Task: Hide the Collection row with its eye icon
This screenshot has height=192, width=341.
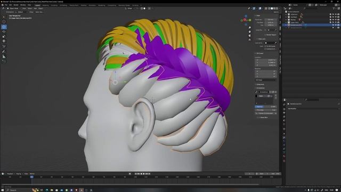Action: coord(336,14)
